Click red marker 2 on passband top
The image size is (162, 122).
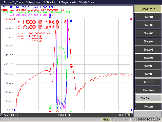click(x=65, y=23)
